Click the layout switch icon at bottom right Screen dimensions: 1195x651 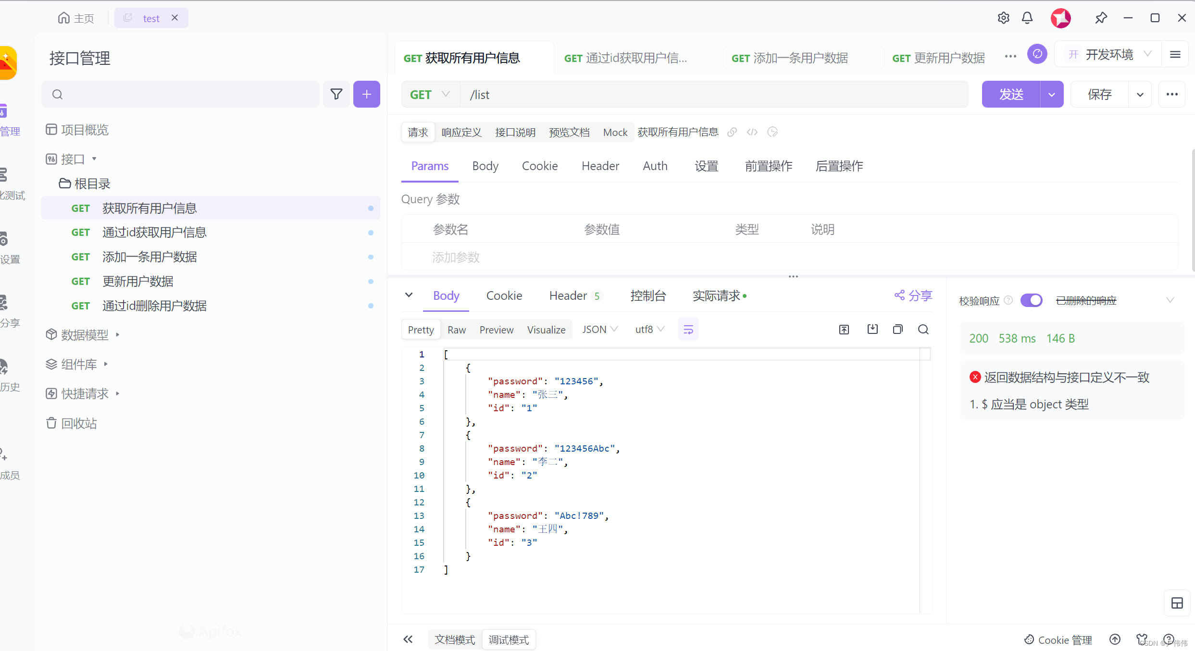click(x=1177, y=603)
